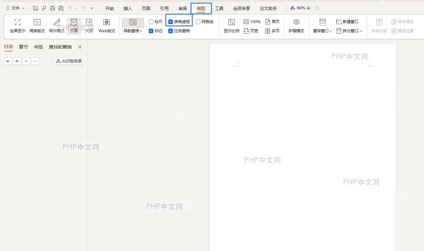Switch to 阅读版式 reading layout
The width and height of the screenshot is (424, 251).
(37, 26)
